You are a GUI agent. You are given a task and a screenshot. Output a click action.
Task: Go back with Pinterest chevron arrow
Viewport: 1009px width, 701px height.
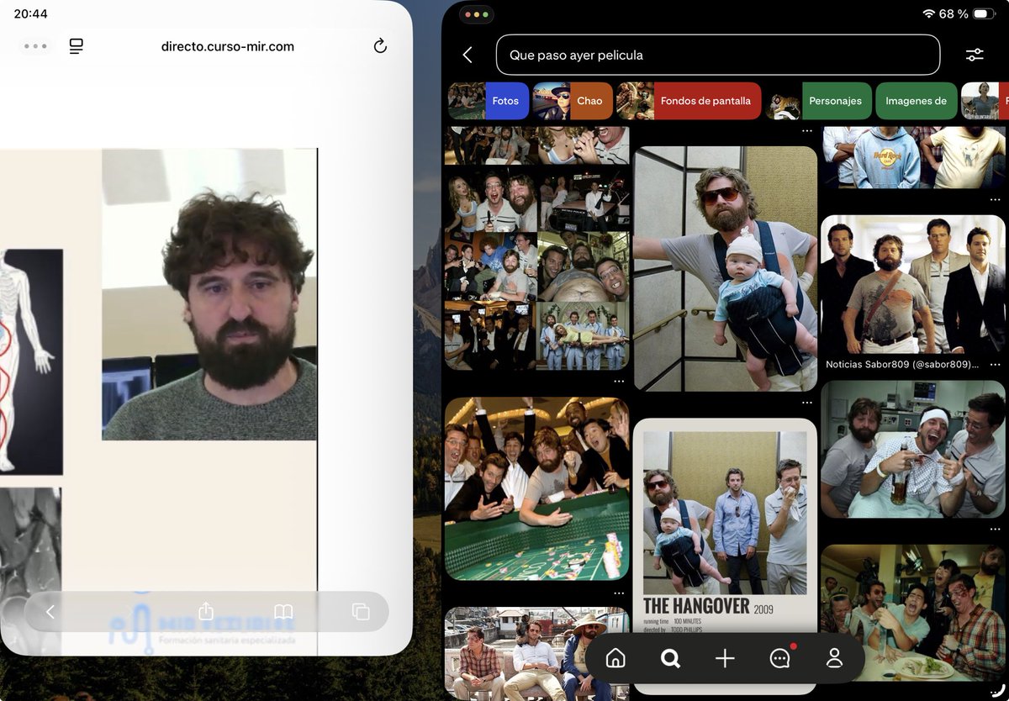click(468, 55)
